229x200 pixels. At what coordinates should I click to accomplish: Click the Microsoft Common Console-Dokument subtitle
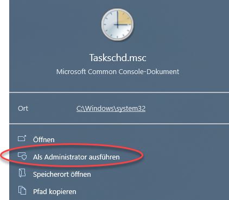click(x=118, y=71)
